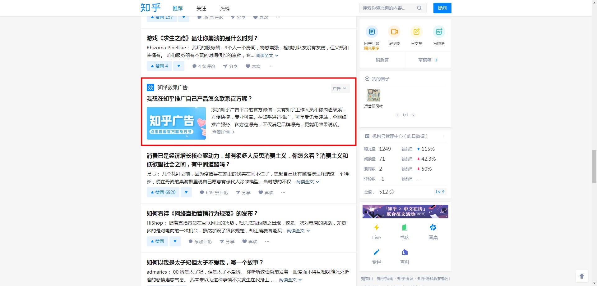
Task: Expand 阅读全文 on 张弓's answer
Action: click(x=308, y=182)
